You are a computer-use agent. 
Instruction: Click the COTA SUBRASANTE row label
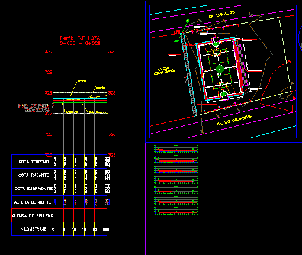(x=34, y=189)
